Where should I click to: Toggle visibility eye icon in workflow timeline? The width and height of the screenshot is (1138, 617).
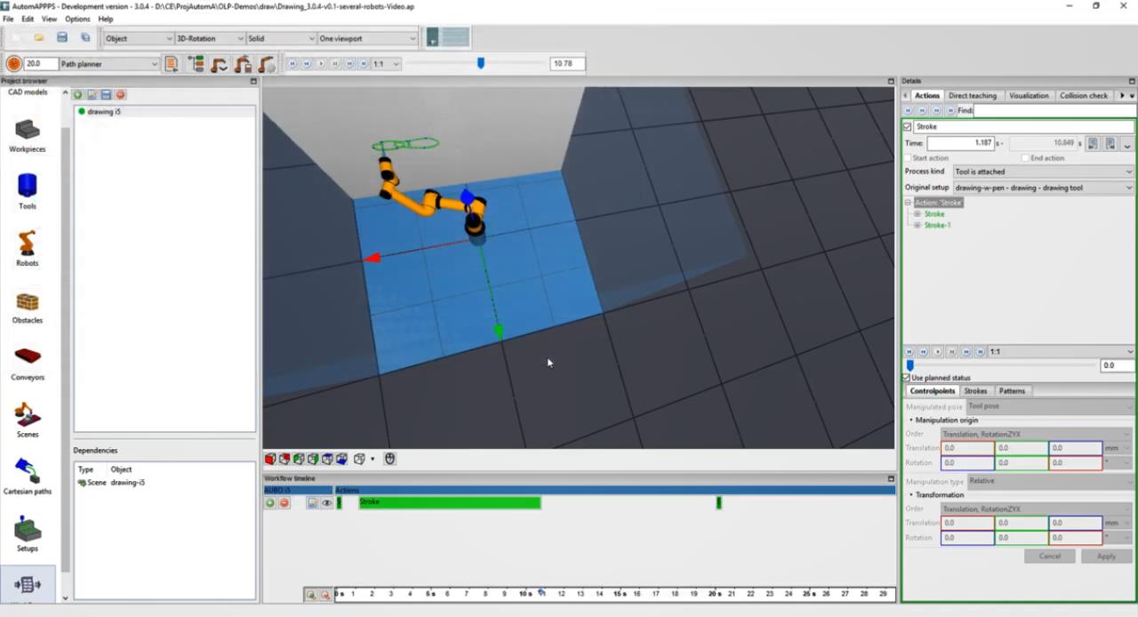(x=326, y=503)
